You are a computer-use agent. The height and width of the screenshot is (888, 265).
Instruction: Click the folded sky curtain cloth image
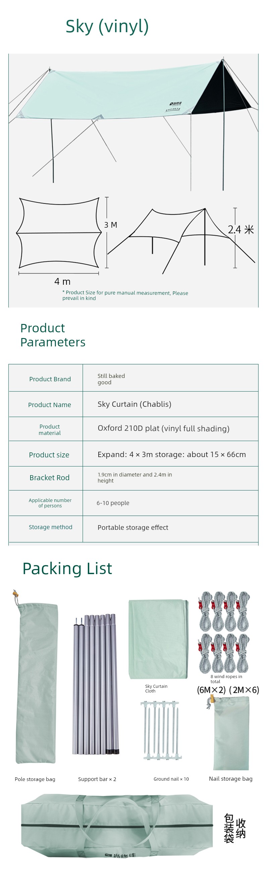coord(159,640)
